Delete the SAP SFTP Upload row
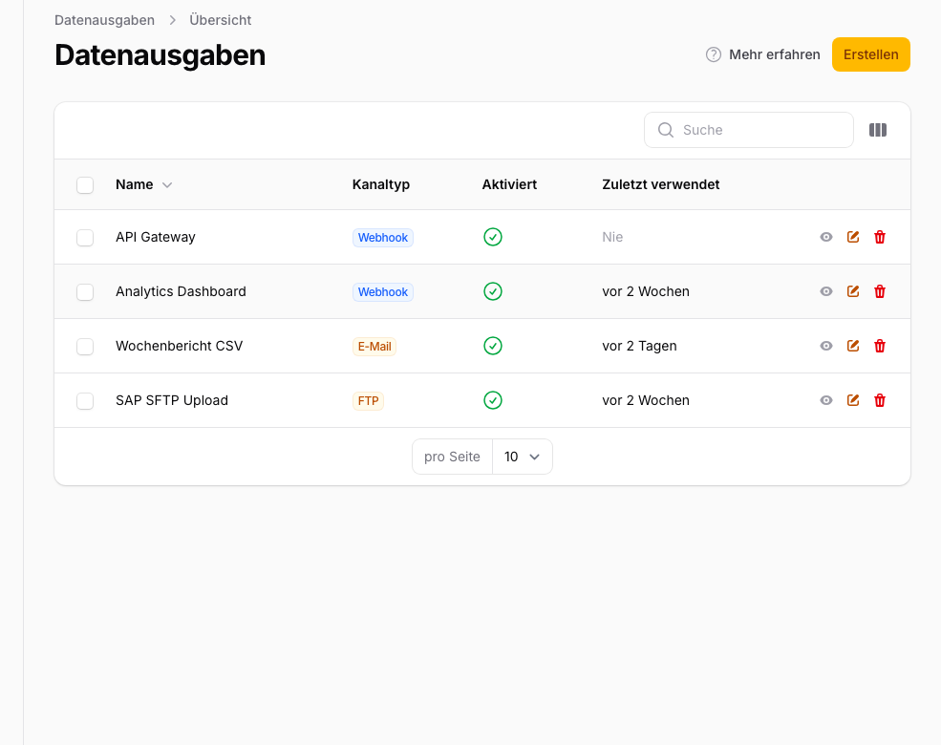 (x=880, y=400)
